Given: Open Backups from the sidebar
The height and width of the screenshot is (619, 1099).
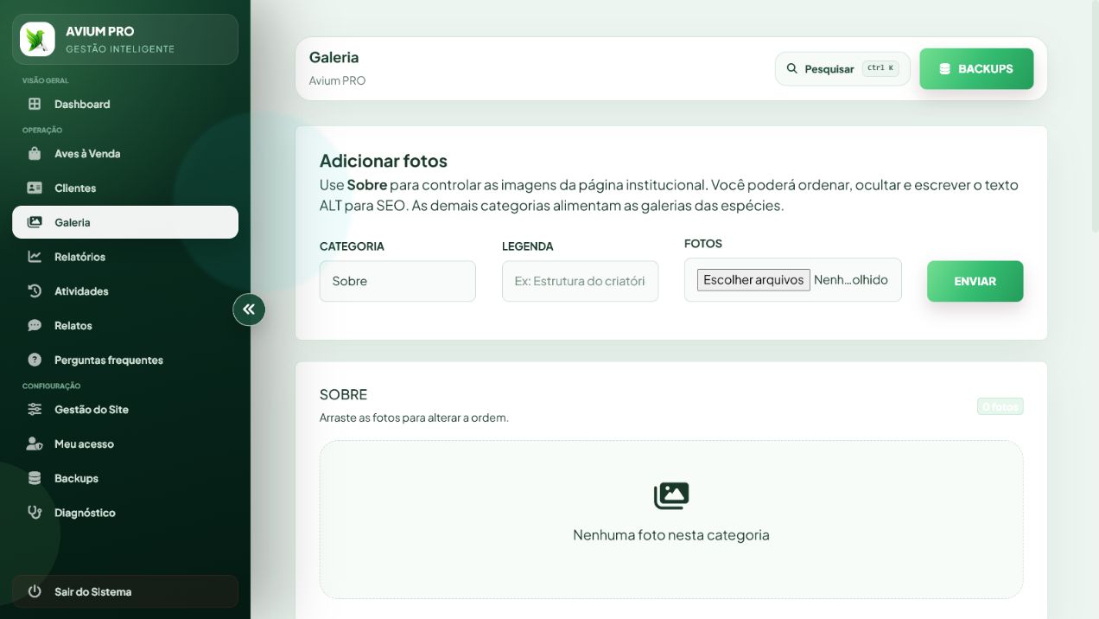Looking at the screenshot, I should [125, 478].
